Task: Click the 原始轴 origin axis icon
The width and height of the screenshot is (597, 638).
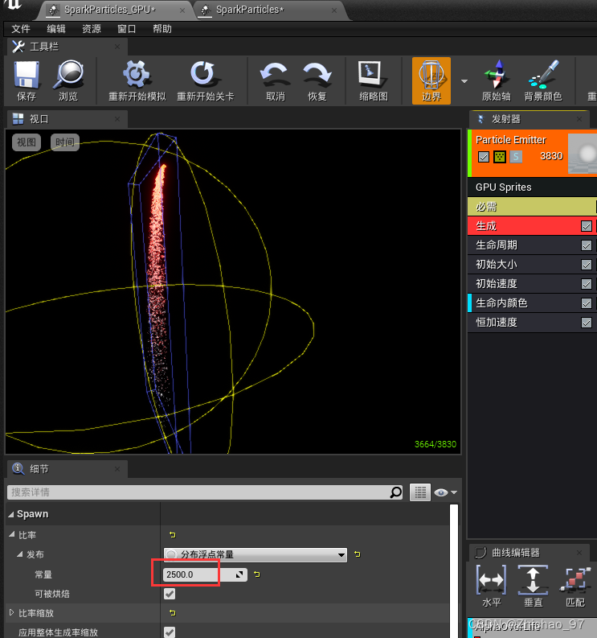Action: (x=497, y=75)
